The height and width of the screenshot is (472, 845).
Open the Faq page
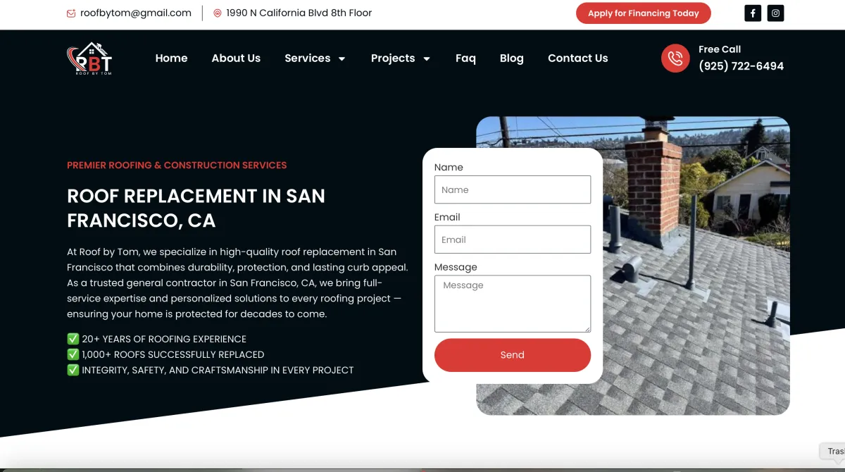point(465,58)
